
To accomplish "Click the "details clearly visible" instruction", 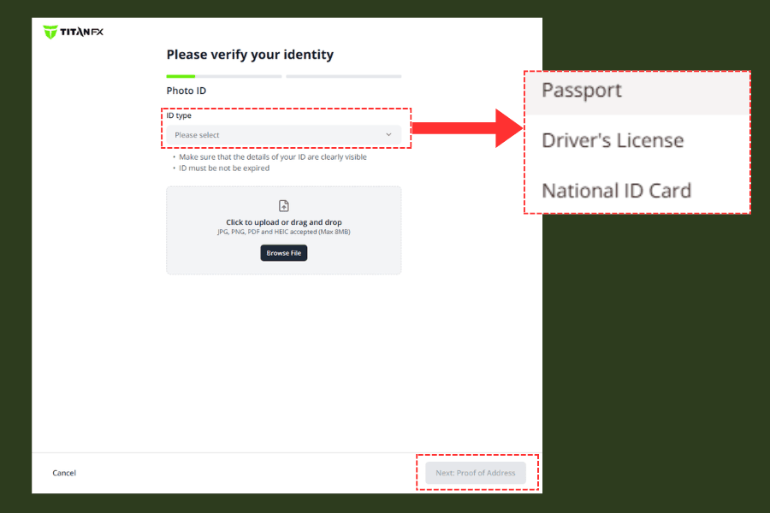I will tap(274, 157).
